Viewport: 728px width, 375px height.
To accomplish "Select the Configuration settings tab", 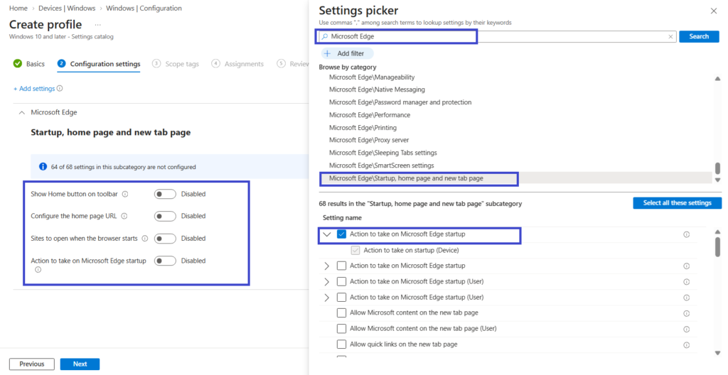I will [x=99, y=64].
